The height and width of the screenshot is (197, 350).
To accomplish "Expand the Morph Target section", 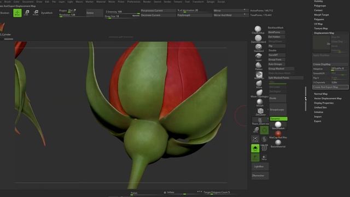I will click(x=322, y=15).
